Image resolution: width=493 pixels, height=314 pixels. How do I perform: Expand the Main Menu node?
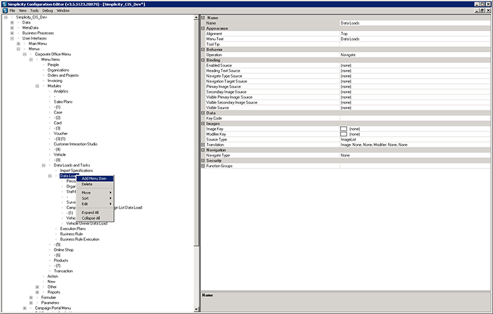pos(19,44)
